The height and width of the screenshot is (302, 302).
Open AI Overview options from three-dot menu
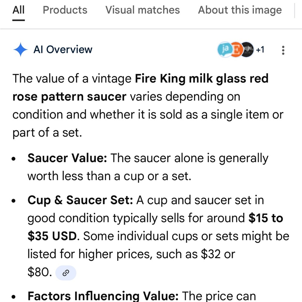[x=283, y=50]
